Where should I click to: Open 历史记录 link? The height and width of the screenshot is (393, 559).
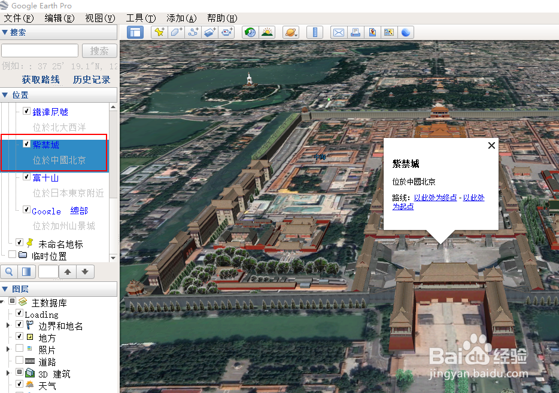click(92, 79)
